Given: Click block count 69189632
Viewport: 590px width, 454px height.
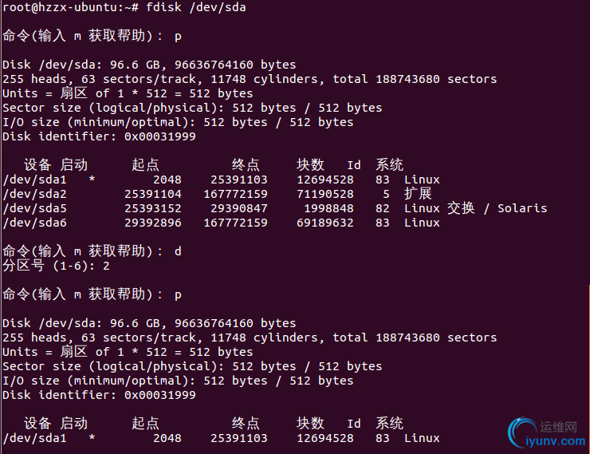Looking at the screenshot, I should pos(325,223).
